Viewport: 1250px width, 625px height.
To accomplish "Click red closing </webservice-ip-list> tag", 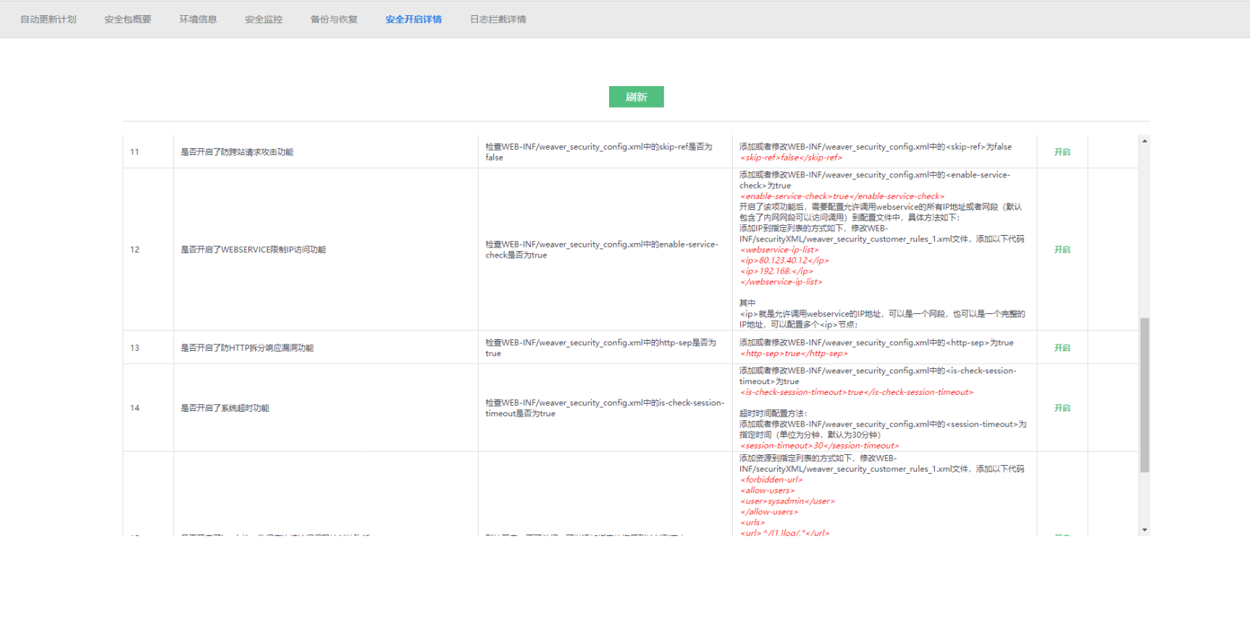I will coord(781,282).
